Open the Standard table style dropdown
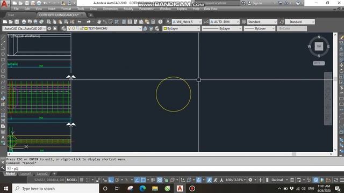Screen dimensions: 344x193 pos(262,21)
